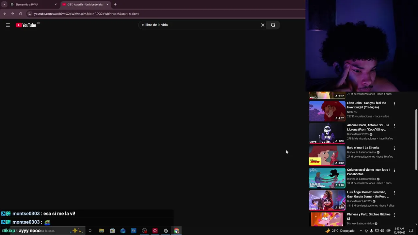Open 'Luis Ángel Gómez Jaramillo, Gael García Bernal' title
This screenshot has width=418, height=235.
coord(368,194)
